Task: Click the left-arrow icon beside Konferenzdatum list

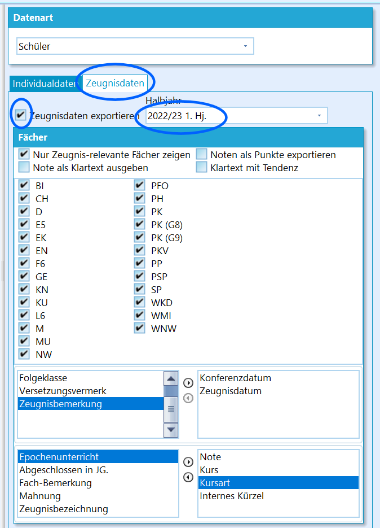Action: pos(188,398)
